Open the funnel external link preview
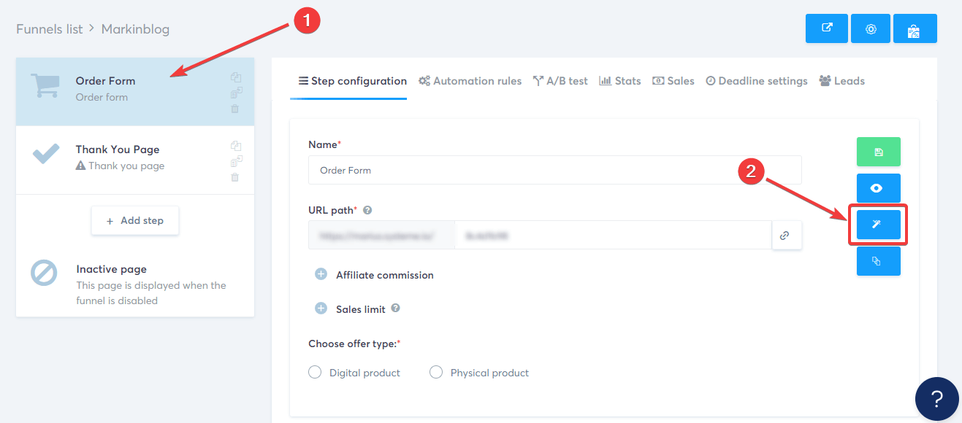Viewport: 962px width, 423px height. 826,28
